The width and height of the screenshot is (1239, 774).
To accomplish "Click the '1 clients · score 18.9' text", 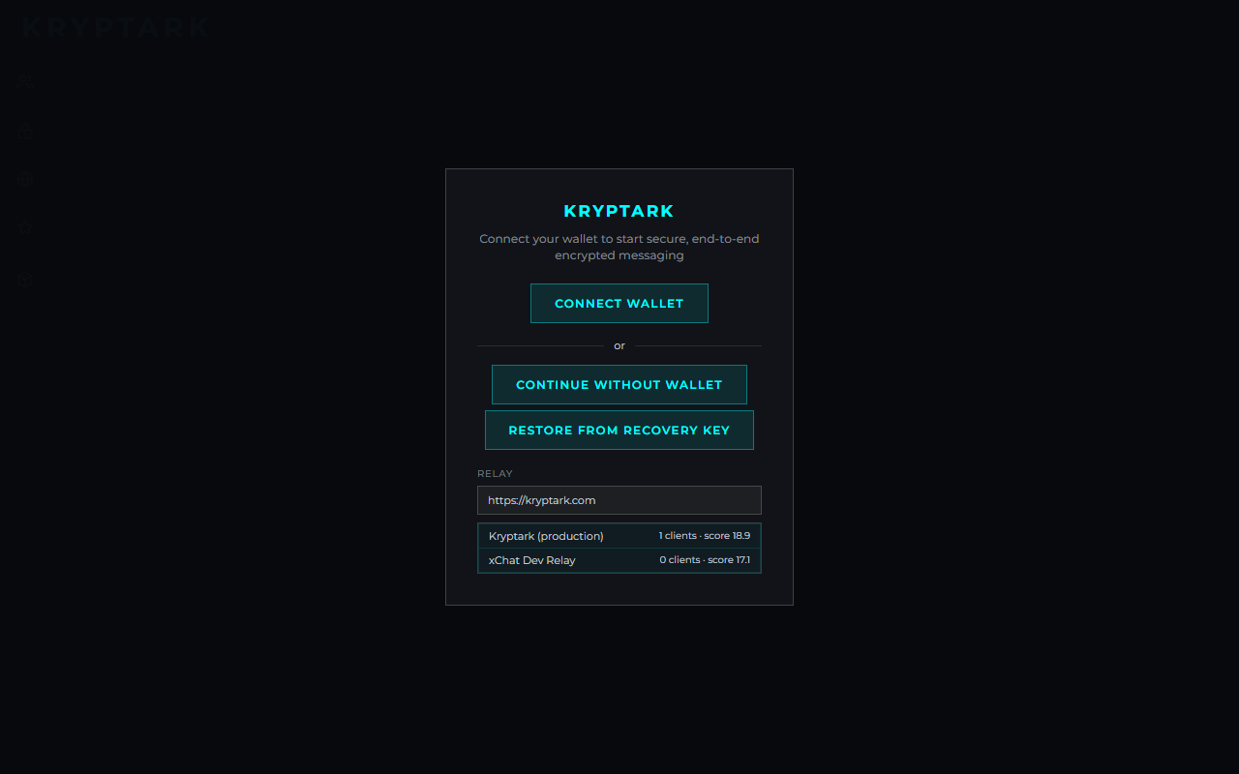I will (x=705, y=535).
